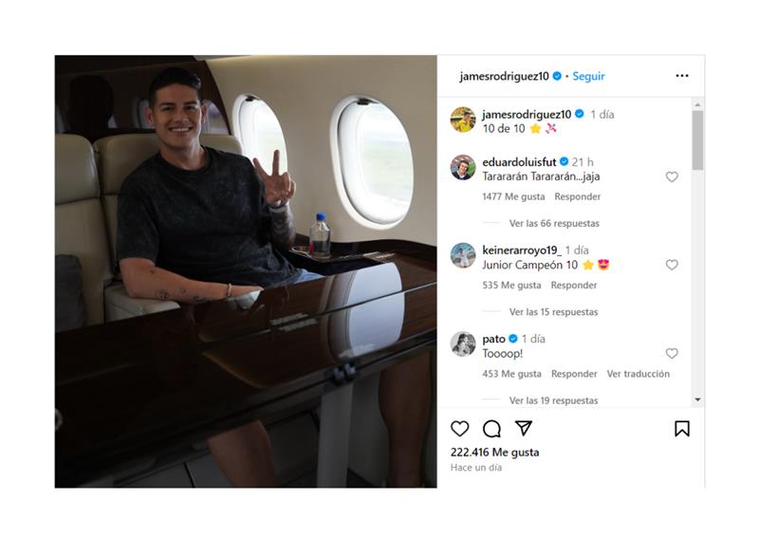This screenshot has height=538, width=759.
Task: Translate pato's comment with Ver traducción
Action: coord(638,374)
